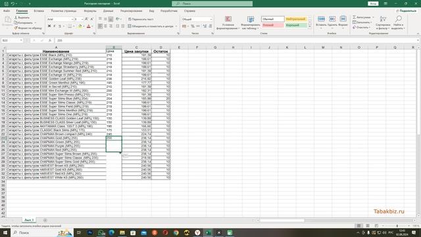Viewport: 421px width, 237px height.
Task: Switch to the Разметка страницы tab
Action: 64,11
